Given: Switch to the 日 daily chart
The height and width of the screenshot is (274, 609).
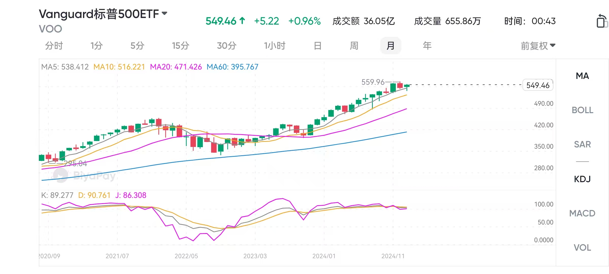Looking at the screenshot, I should (x=317, y=46).
